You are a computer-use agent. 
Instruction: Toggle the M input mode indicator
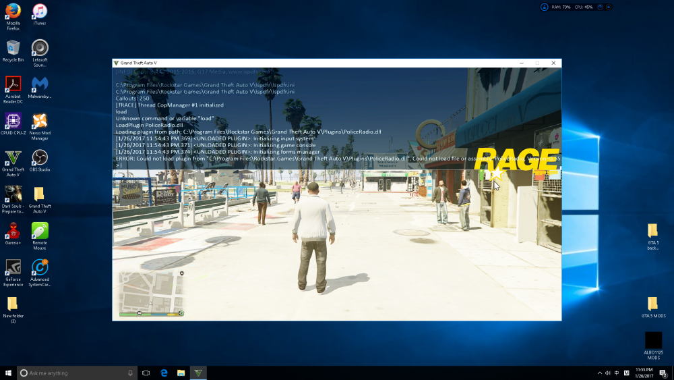click(x=626, y=373)
